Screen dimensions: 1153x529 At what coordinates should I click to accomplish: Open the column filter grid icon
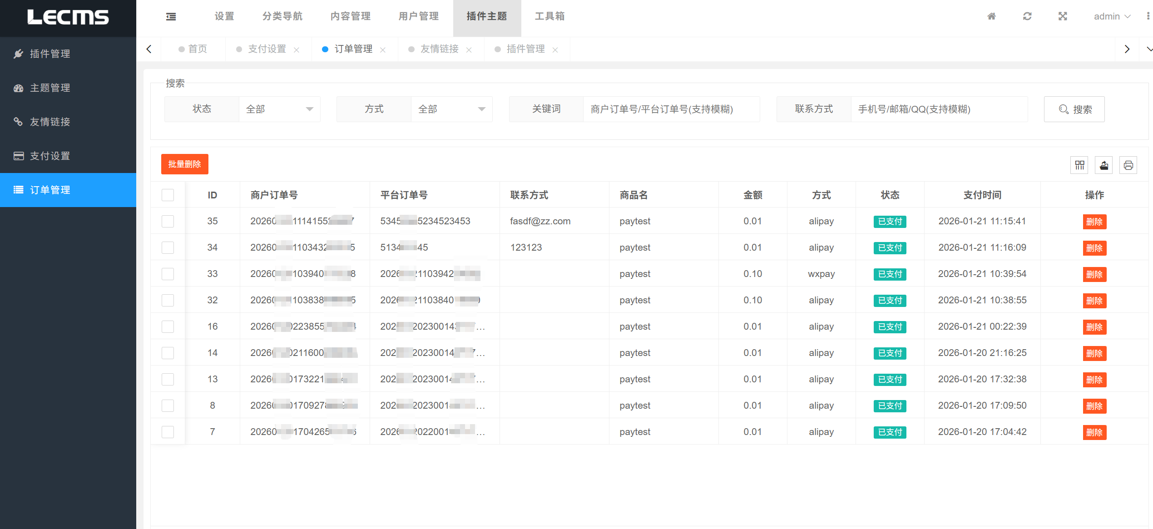tap(1079, 165)
